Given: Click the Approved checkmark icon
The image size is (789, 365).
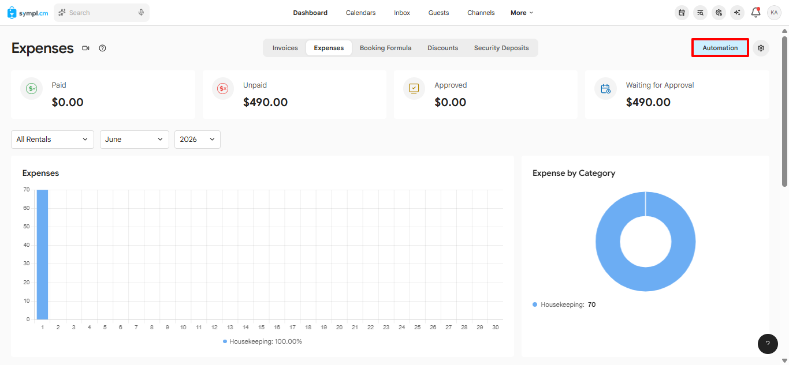Looking at the screenshot, I should 414,88.
